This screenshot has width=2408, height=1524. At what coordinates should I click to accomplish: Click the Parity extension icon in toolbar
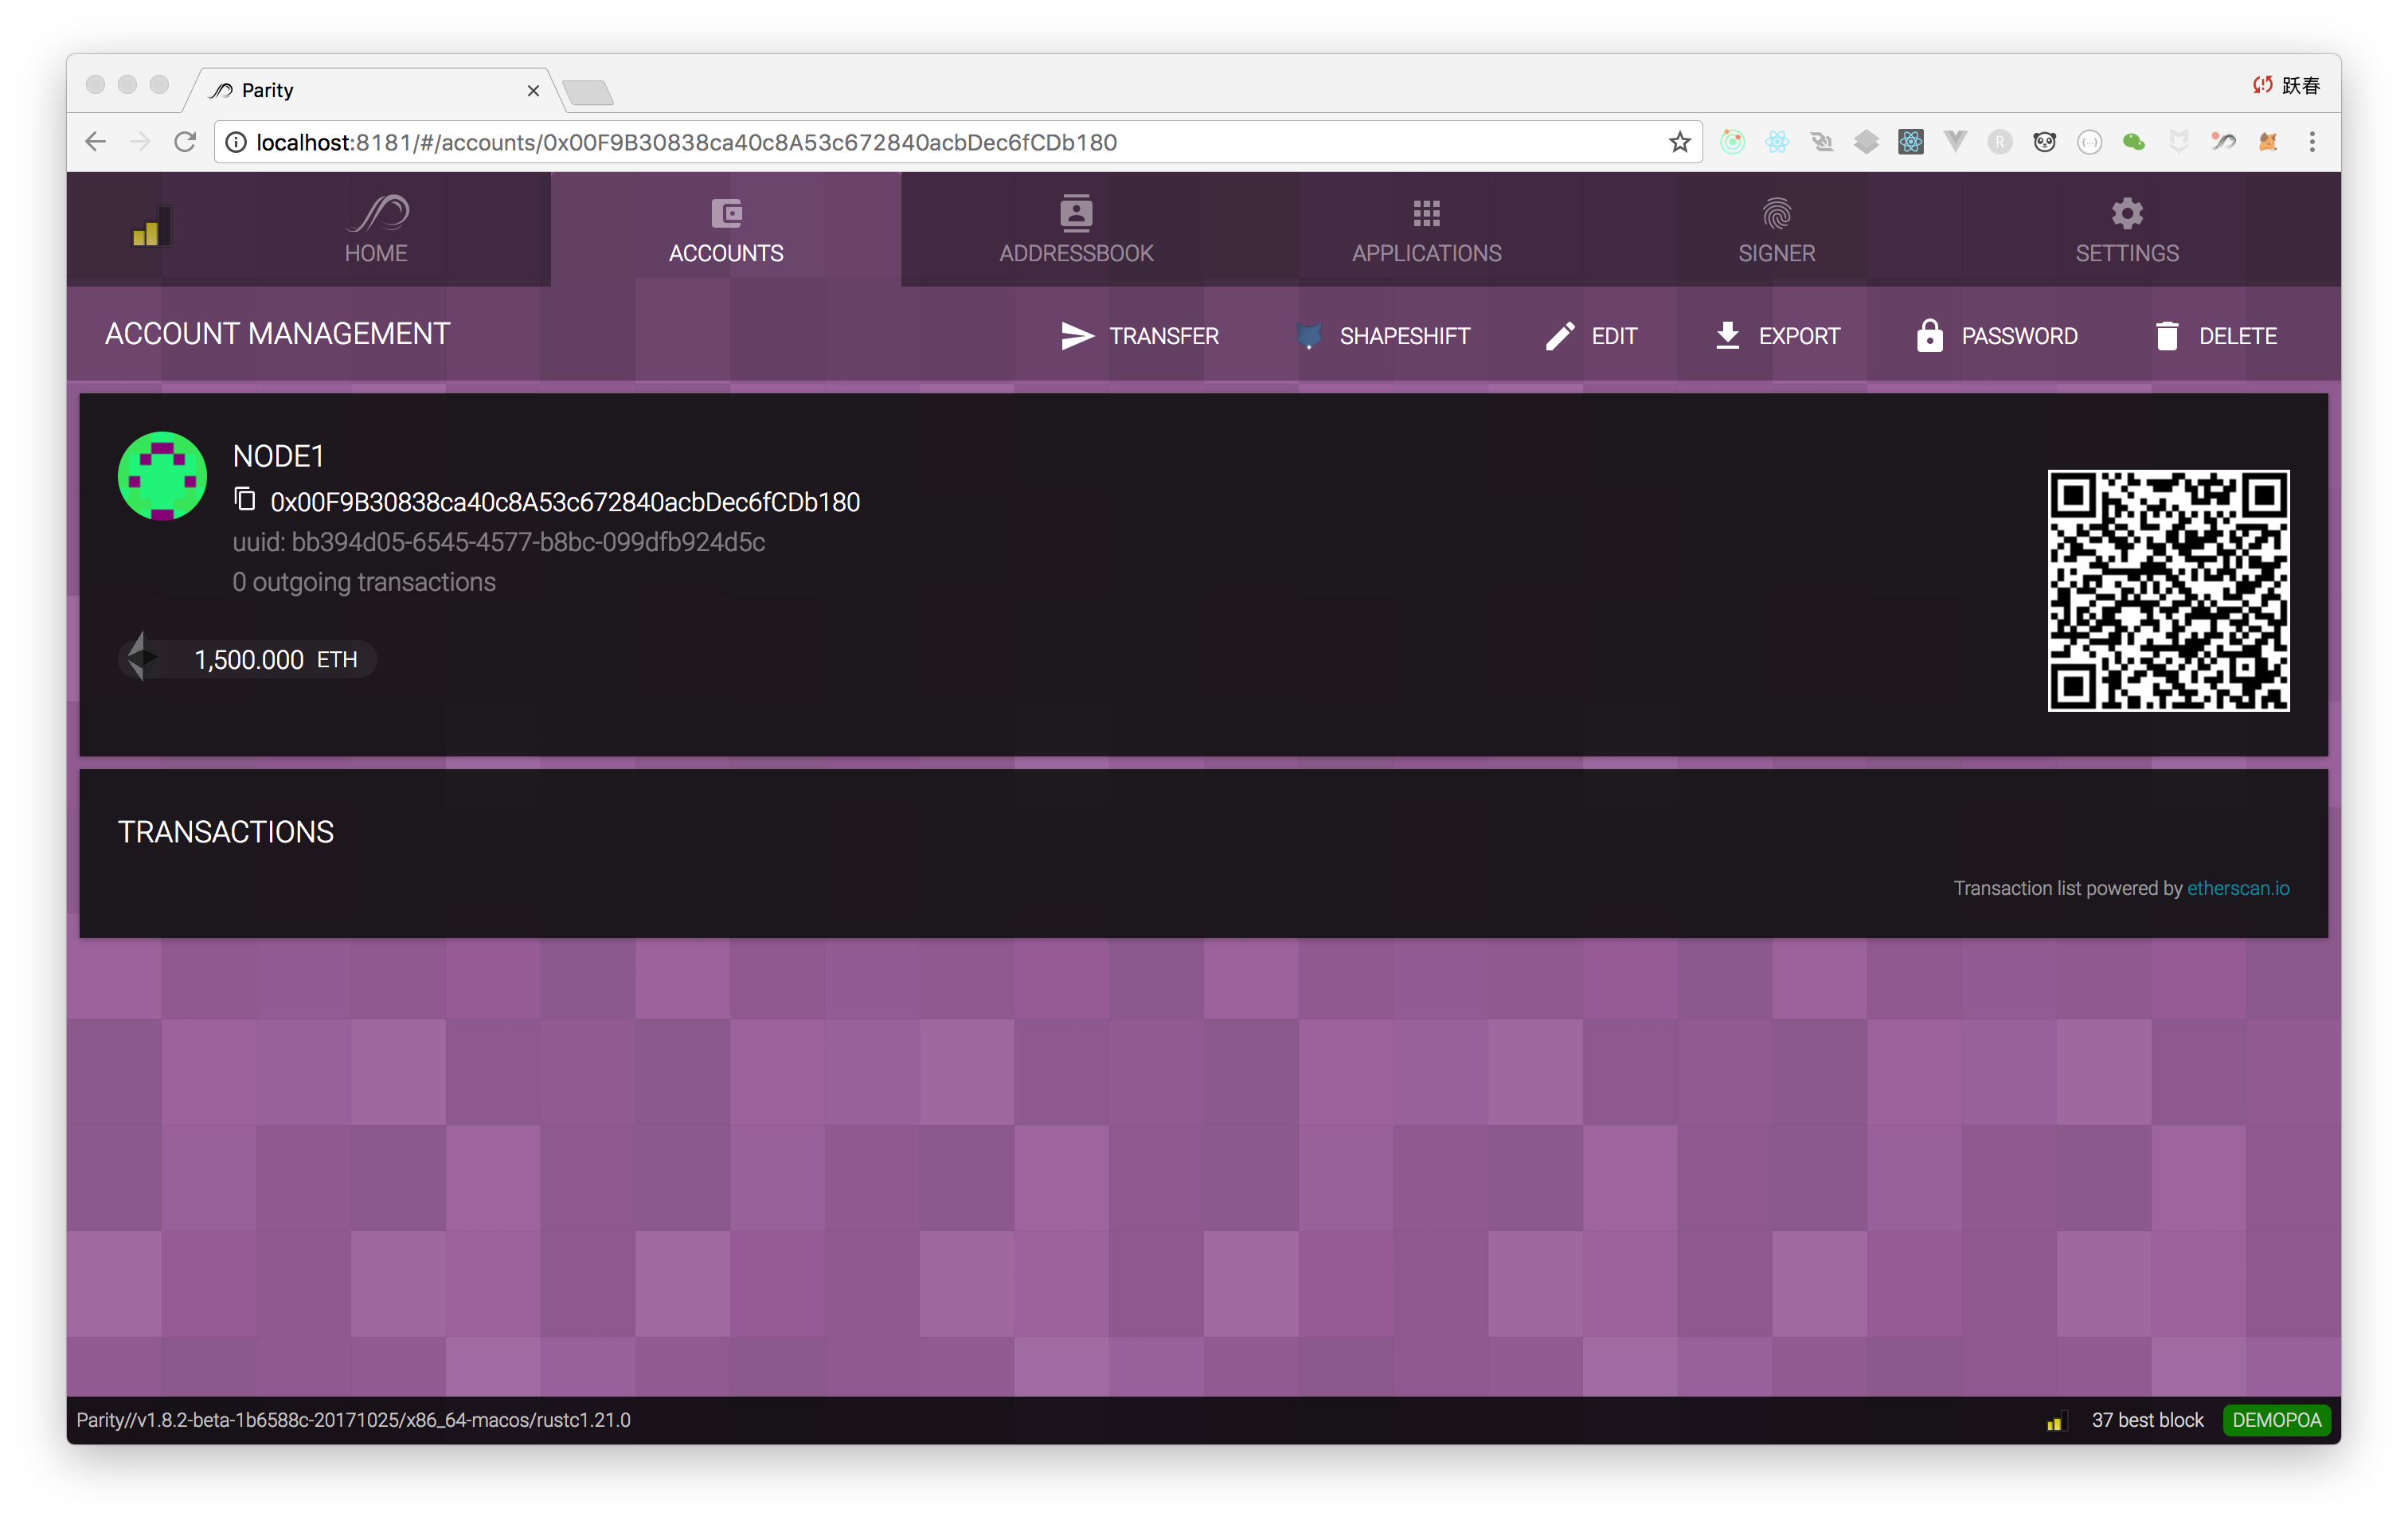pos(2222,142)
